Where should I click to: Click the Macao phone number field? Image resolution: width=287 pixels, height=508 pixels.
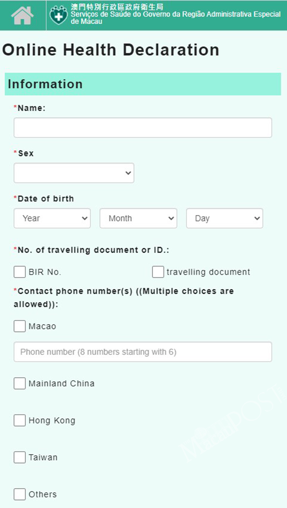coord(143,352)
